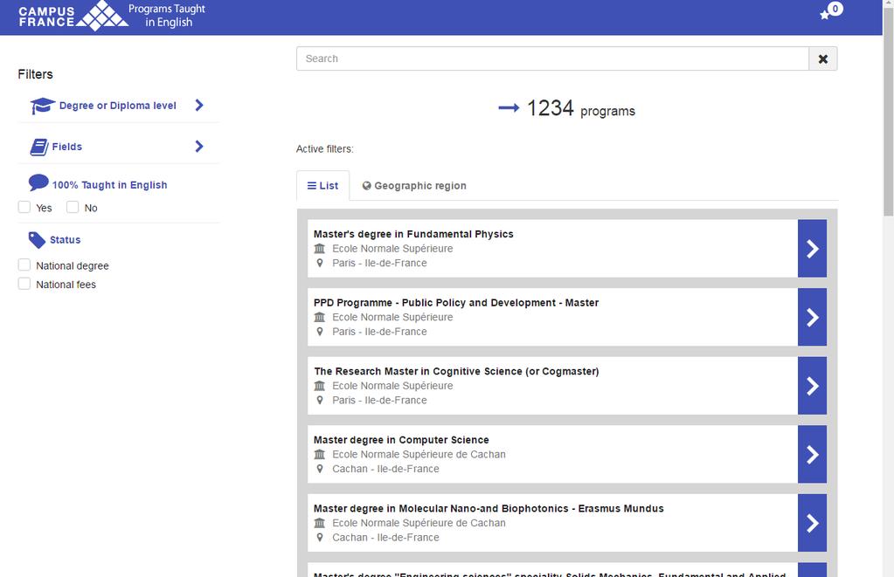Click the Active filters label
The image size is (894, 577).
click(x=324, y=148)
